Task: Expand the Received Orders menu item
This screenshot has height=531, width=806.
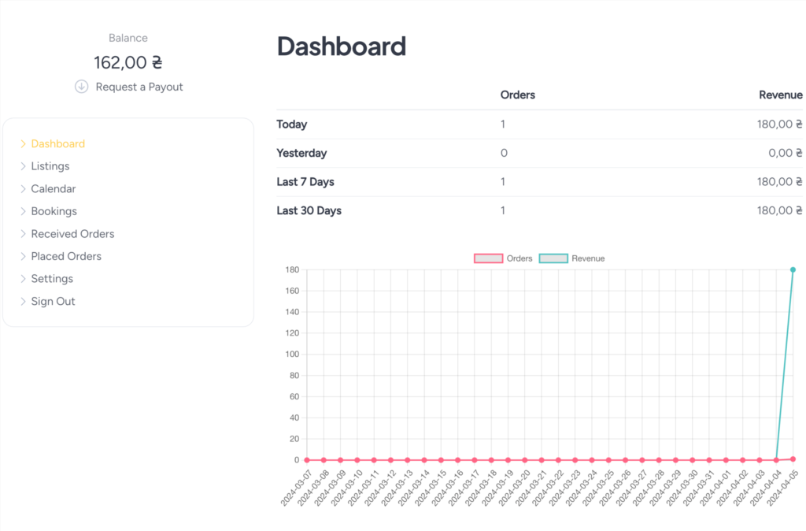Action: tap(72, 233)
